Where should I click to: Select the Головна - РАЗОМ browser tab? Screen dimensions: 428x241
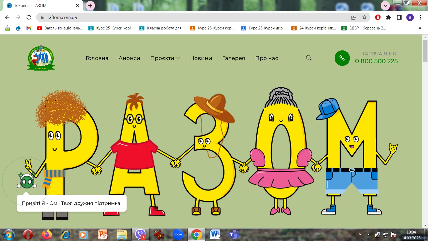[43, 6]
